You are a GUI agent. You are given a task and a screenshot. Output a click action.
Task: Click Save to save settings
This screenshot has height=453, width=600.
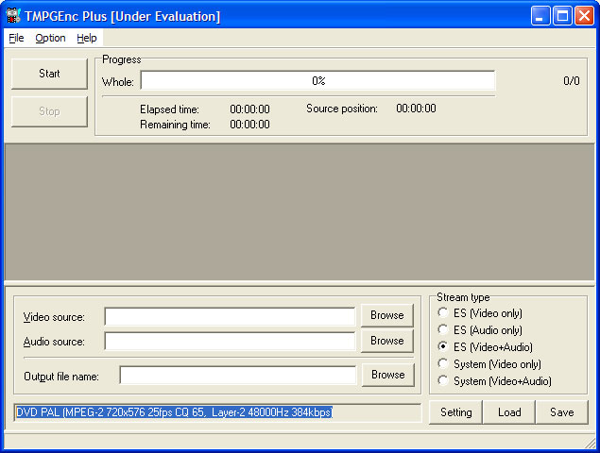point(562,412)
